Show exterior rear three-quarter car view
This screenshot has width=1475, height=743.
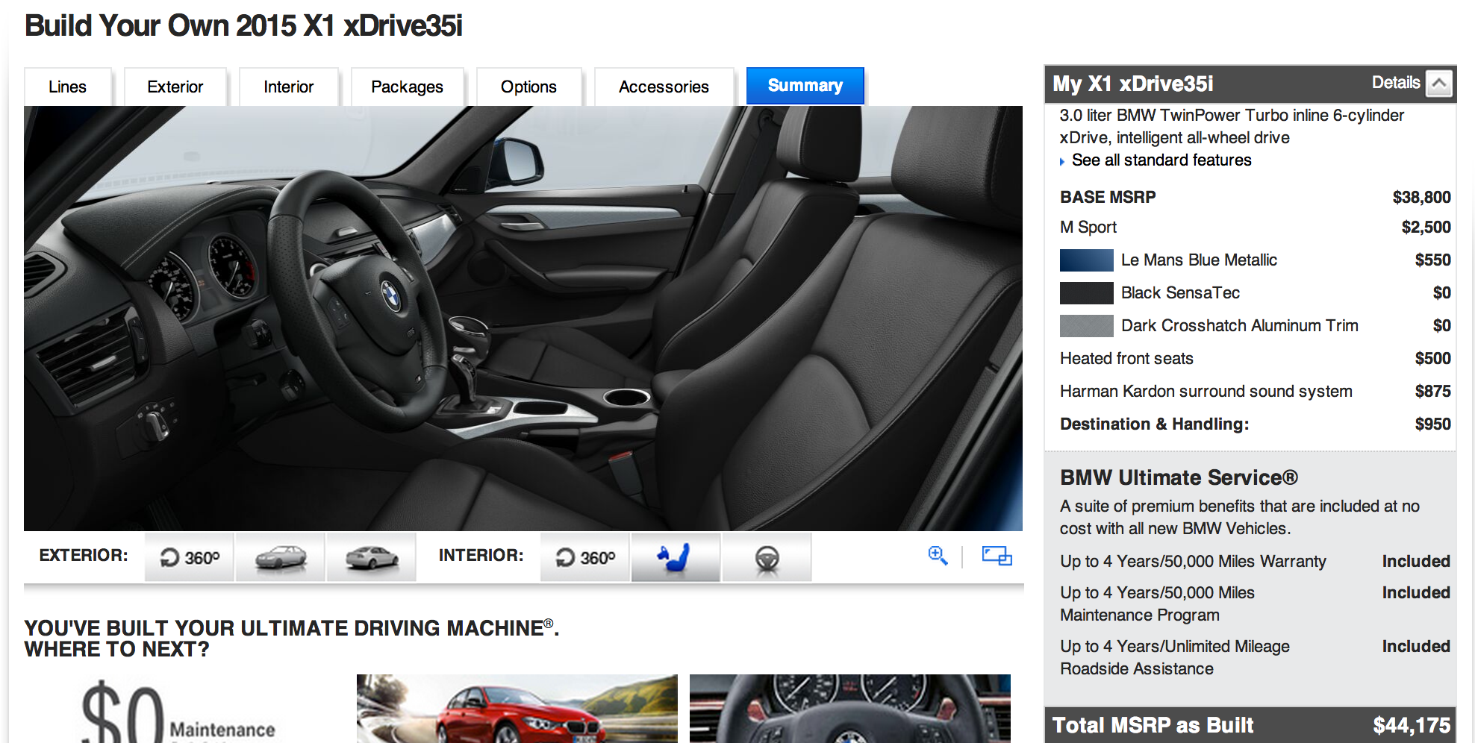point(371,557)
